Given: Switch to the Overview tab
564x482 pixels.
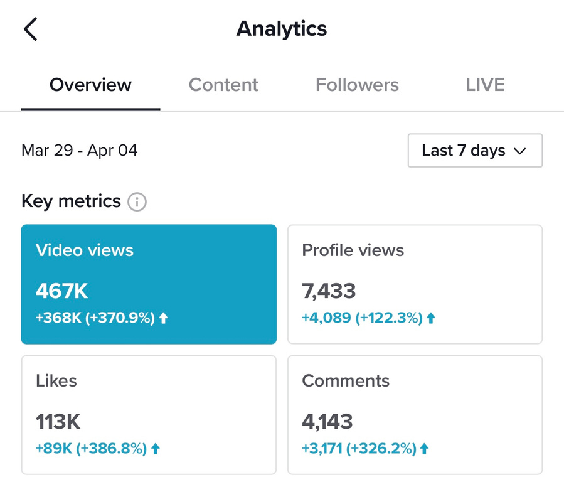Looking at the screenshot, I should pyautogui.click(x=90, y=85).
